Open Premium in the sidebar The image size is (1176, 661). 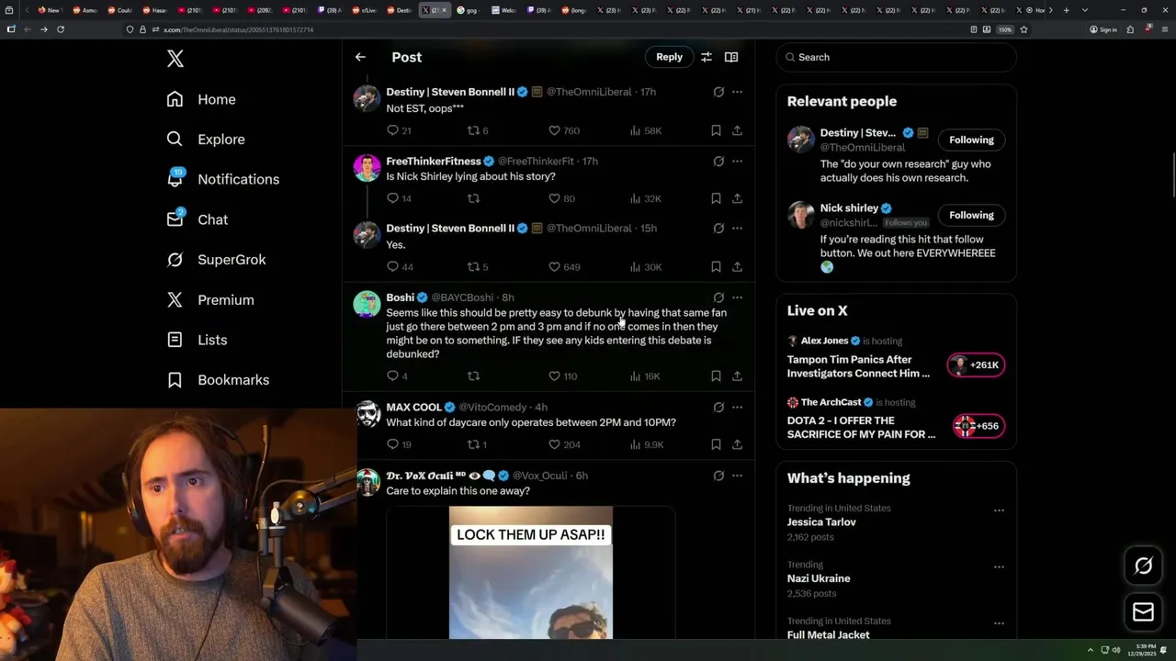tap(210, 300)
